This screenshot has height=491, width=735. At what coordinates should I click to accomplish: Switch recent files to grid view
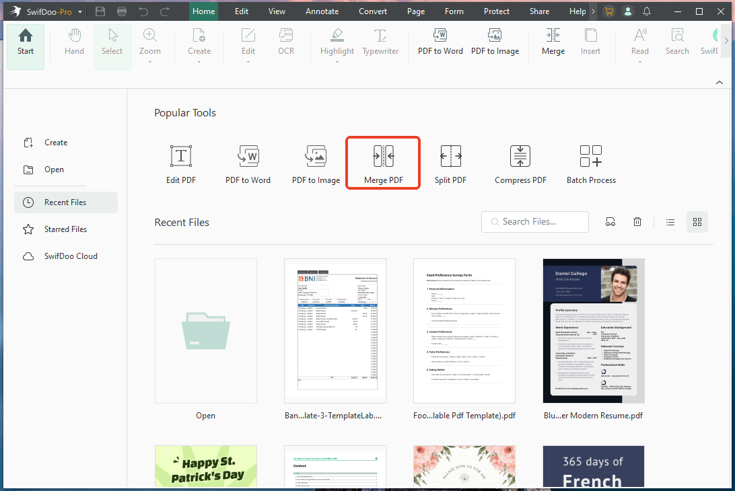click(x=697, y=222)
